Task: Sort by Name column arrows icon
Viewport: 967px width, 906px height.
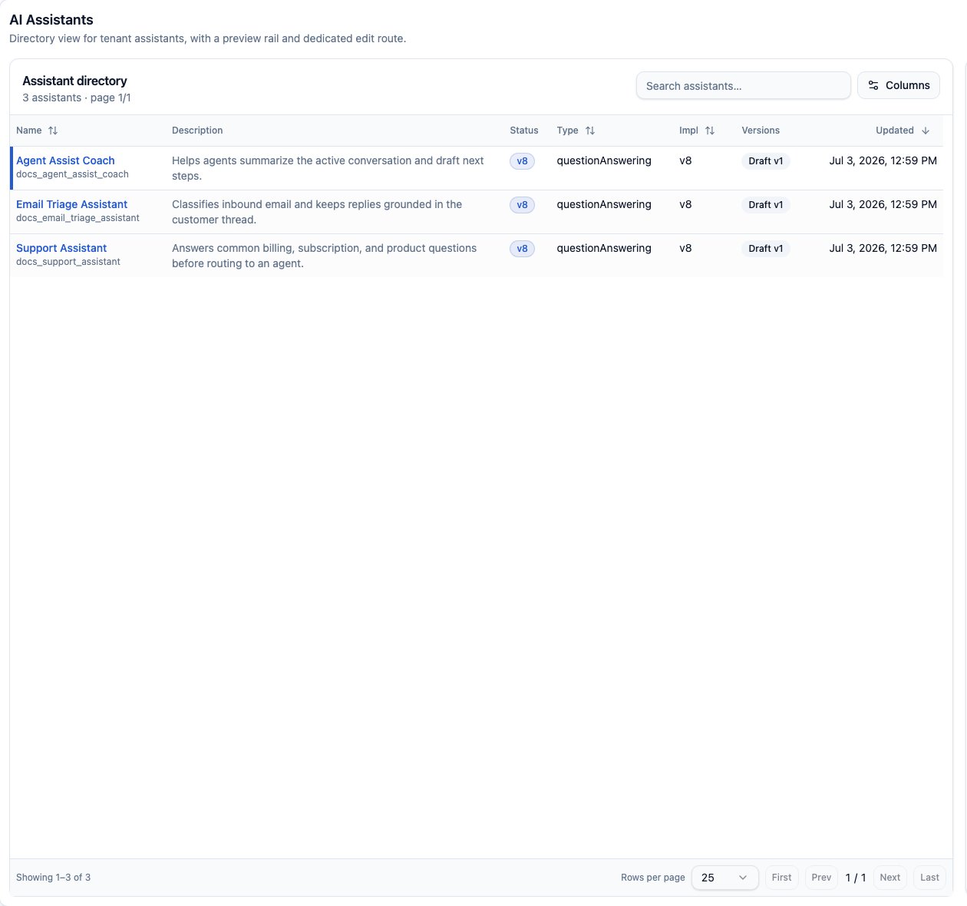Action: 53,131
